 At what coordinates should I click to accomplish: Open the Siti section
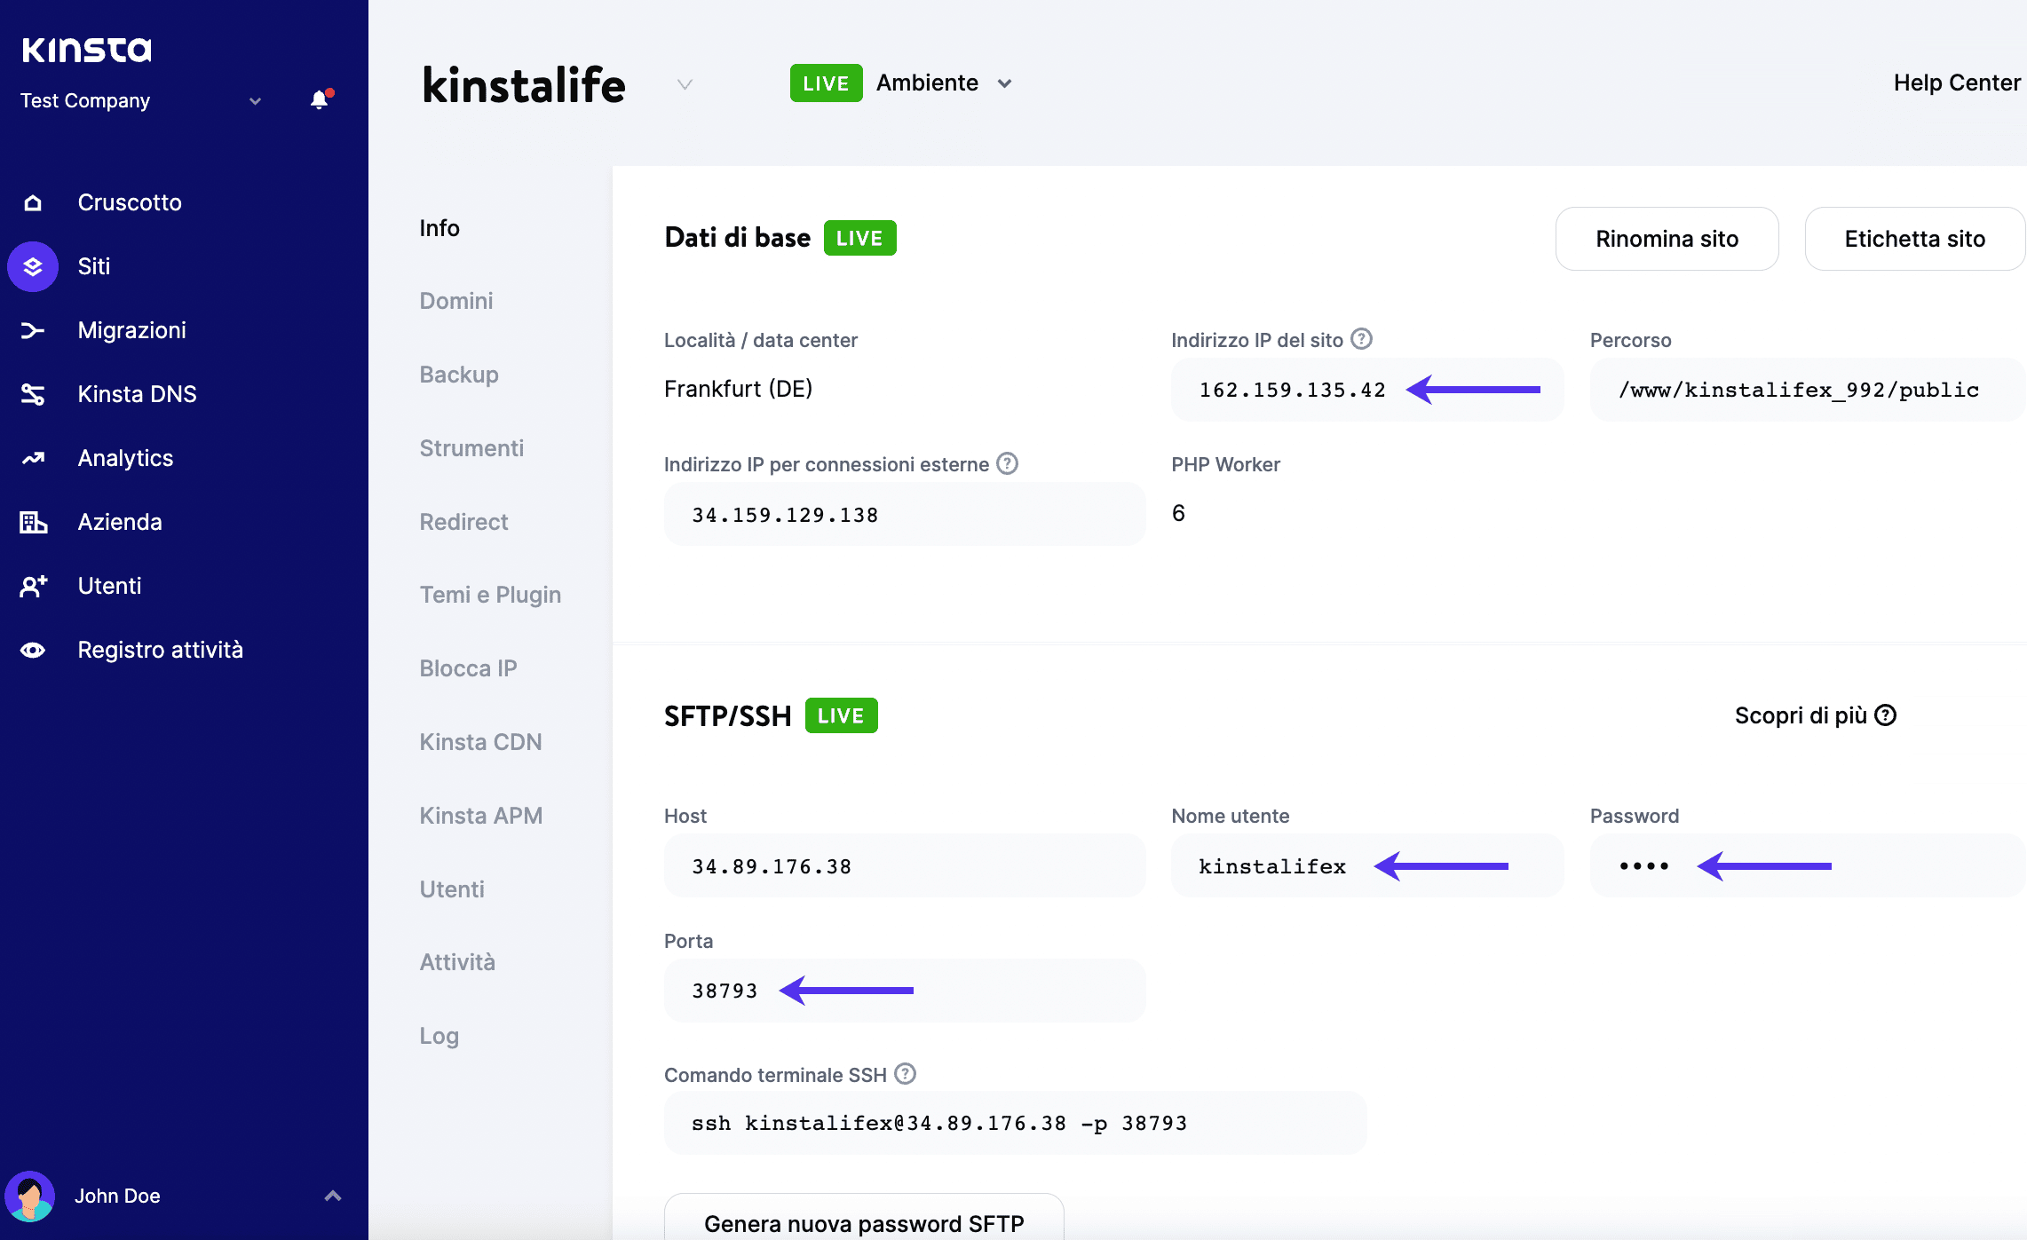coord(93,265)
